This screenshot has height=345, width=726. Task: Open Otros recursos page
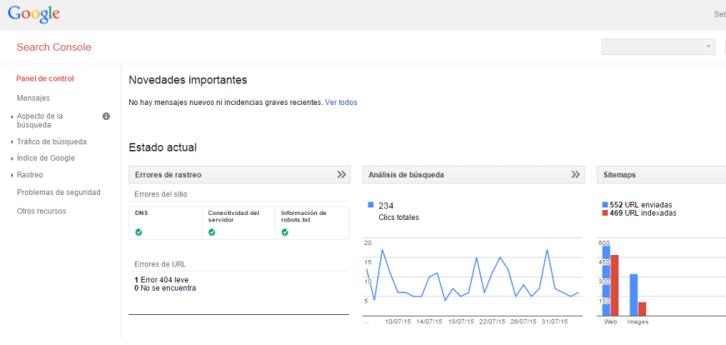41,211
